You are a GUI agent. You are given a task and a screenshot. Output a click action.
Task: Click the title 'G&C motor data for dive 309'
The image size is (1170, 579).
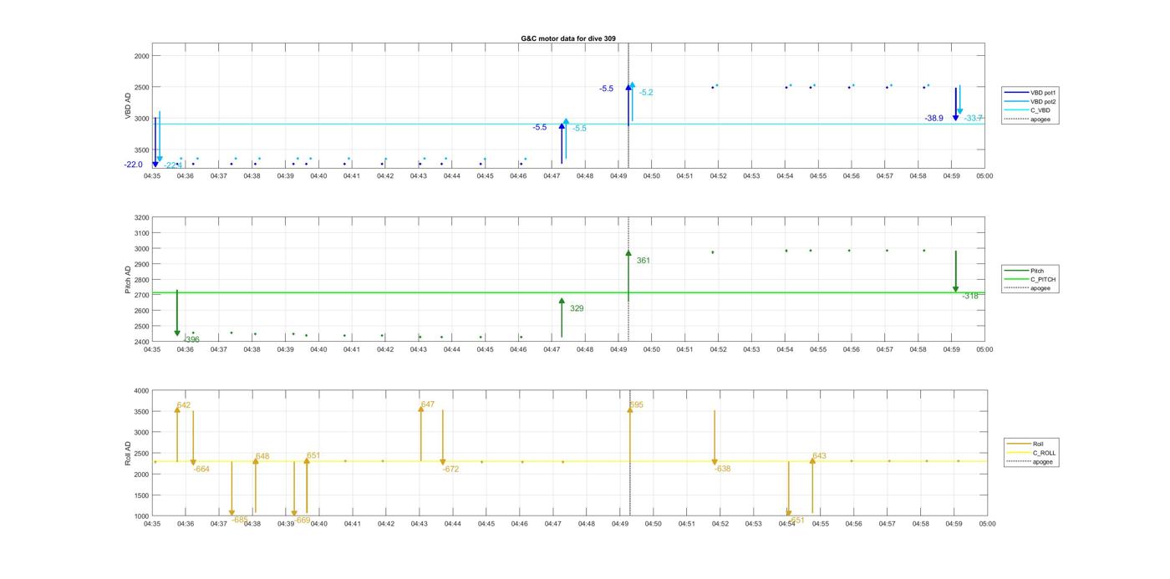tap(568, 38)
